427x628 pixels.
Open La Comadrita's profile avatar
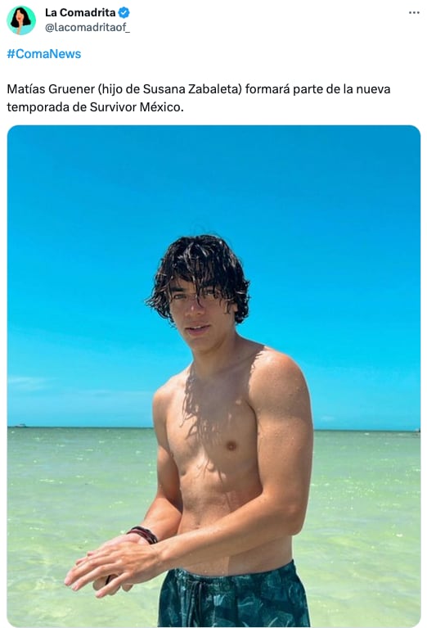click(21, 20)
